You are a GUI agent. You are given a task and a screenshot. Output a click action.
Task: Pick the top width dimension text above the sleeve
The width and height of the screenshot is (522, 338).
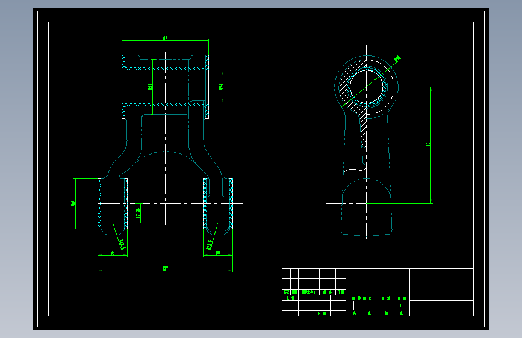point(165,38)
